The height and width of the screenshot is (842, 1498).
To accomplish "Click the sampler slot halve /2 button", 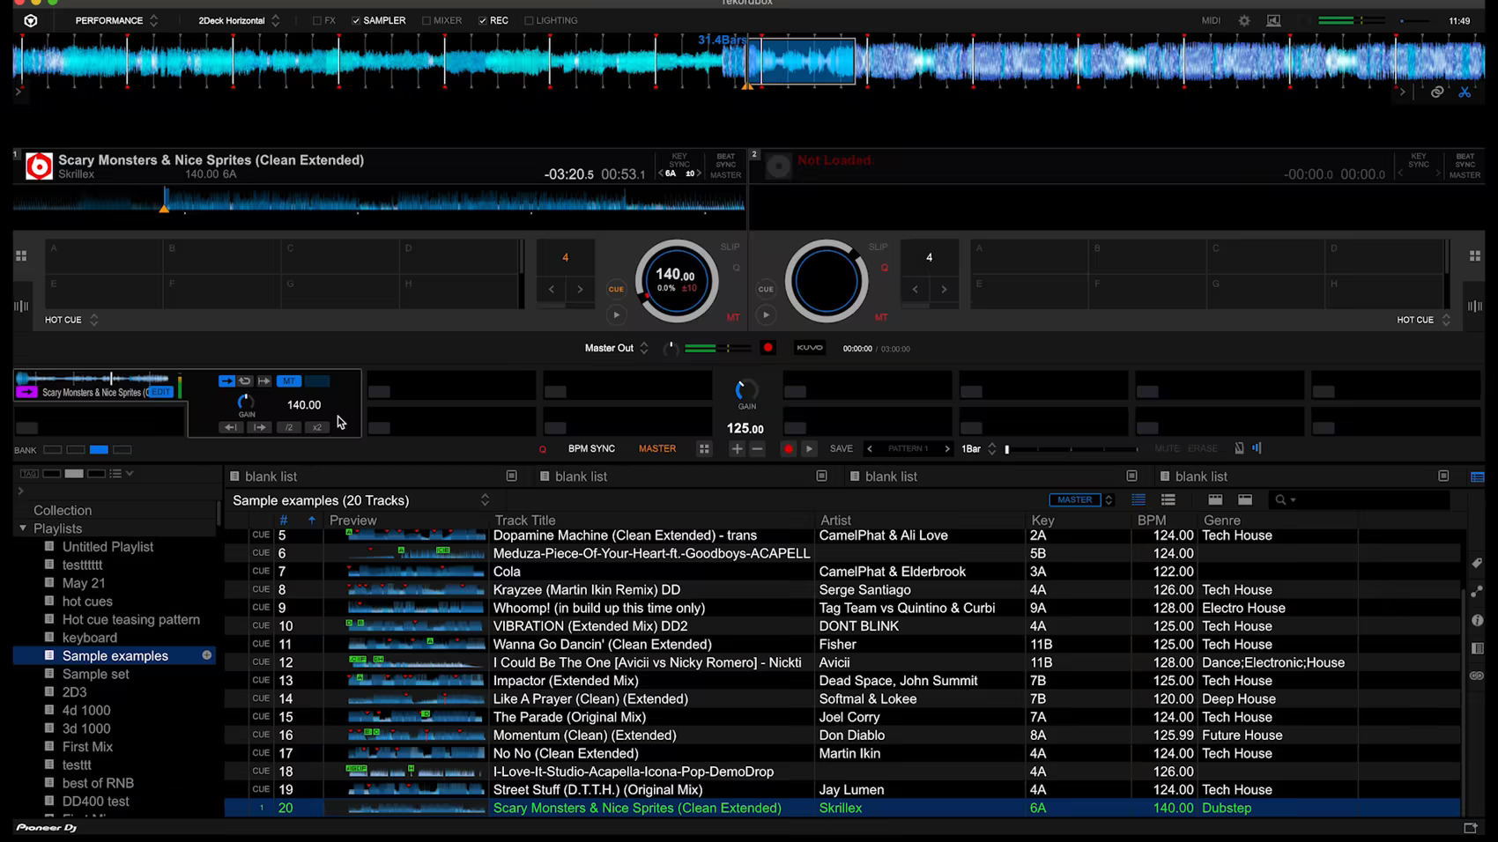I will point(289,427).
